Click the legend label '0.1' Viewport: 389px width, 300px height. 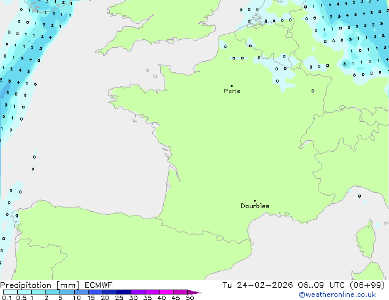pos(7,298)
